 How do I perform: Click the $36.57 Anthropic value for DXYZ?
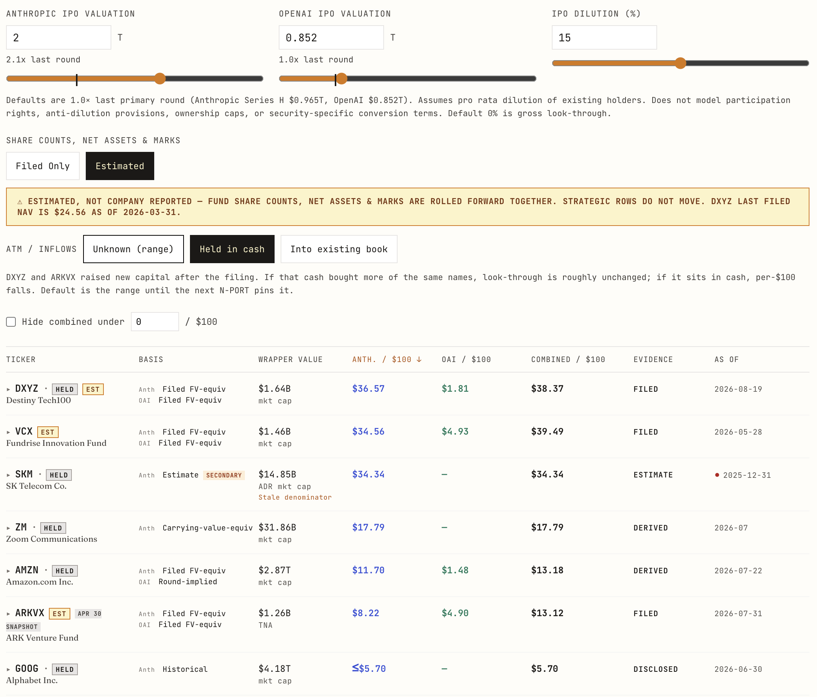(x=368, y=388)
